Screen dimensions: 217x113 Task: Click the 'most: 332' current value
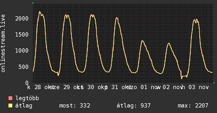pyautogui.click(x=75, y=106)
